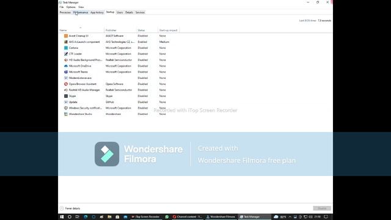This screenshot has height=220, width=391.
Task: Click the GitHub publisher cell
Action: pyautogui.click(x=110, y=102)
